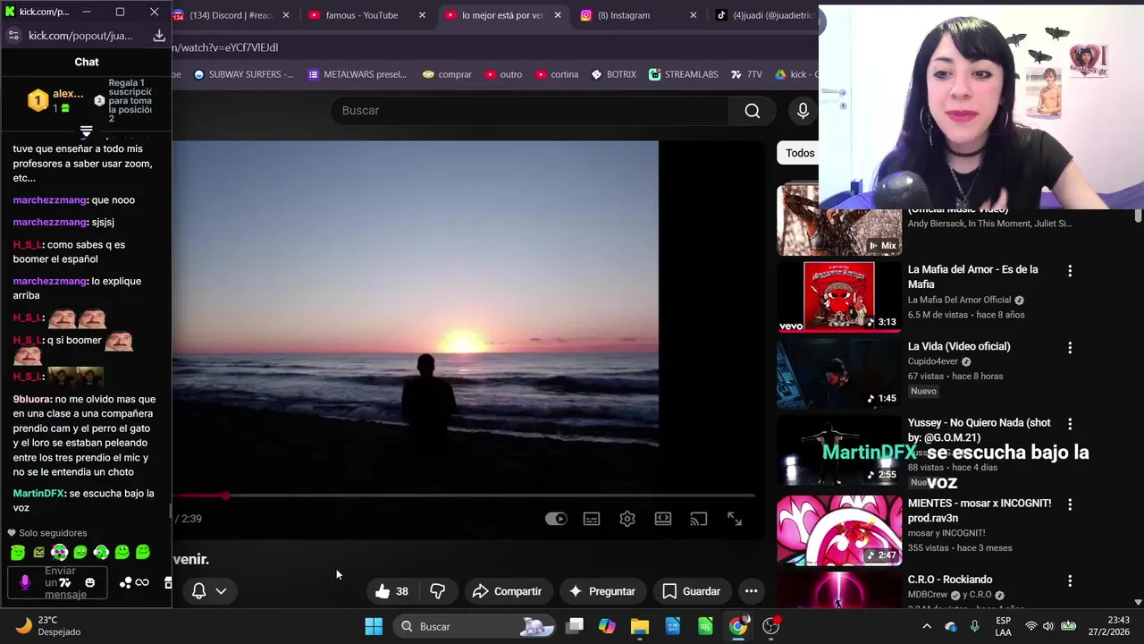Start YouTube voice search with microphone icon
Viewport: 1144px width, 644px height.
803,111
